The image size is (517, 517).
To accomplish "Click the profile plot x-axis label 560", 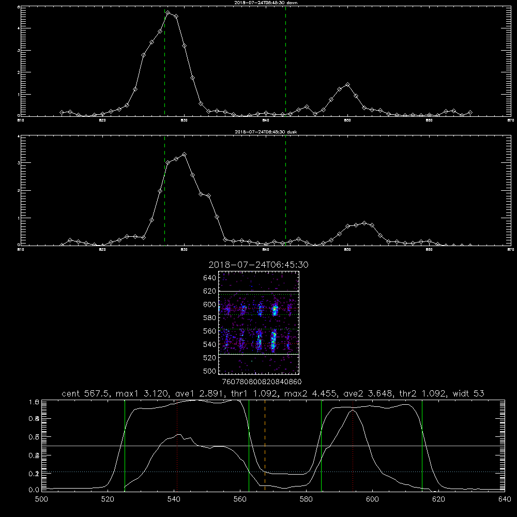I will (240, 499).
